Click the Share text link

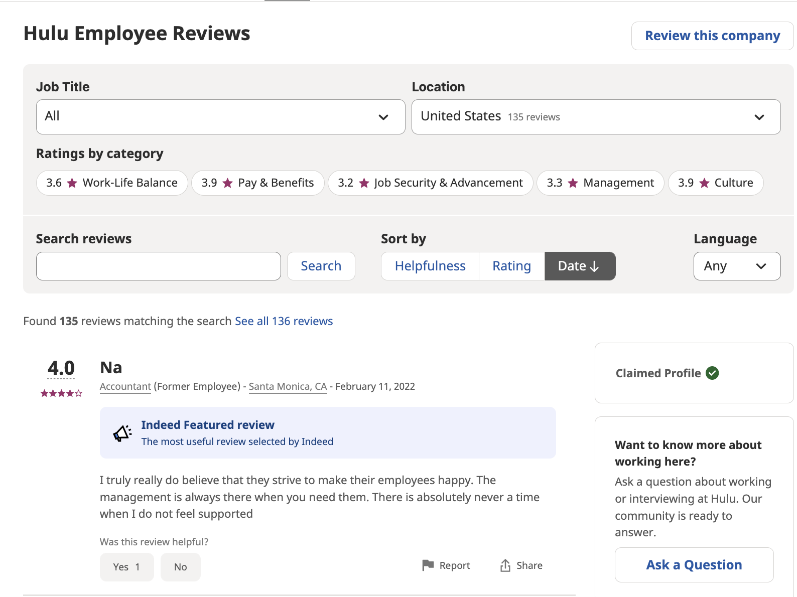pyautogui.click(x=529, y=565)
